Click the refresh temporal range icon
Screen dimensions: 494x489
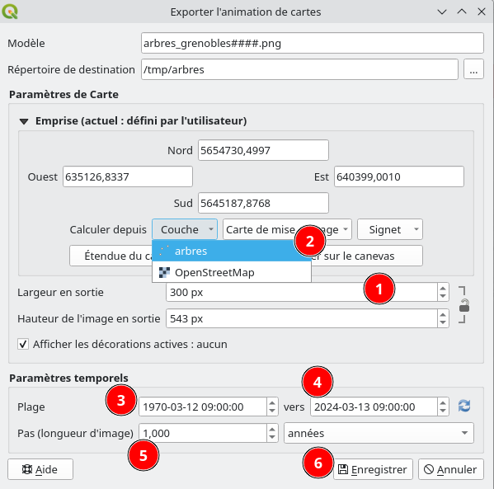coord(464,406)
